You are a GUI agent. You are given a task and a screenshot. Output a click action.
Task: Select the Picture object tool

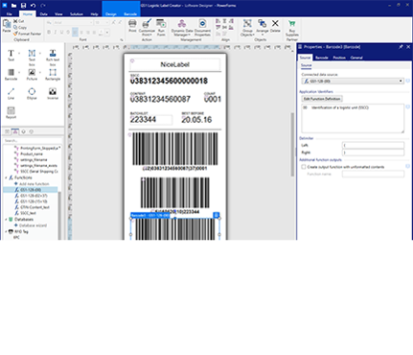tap(32, 74)
